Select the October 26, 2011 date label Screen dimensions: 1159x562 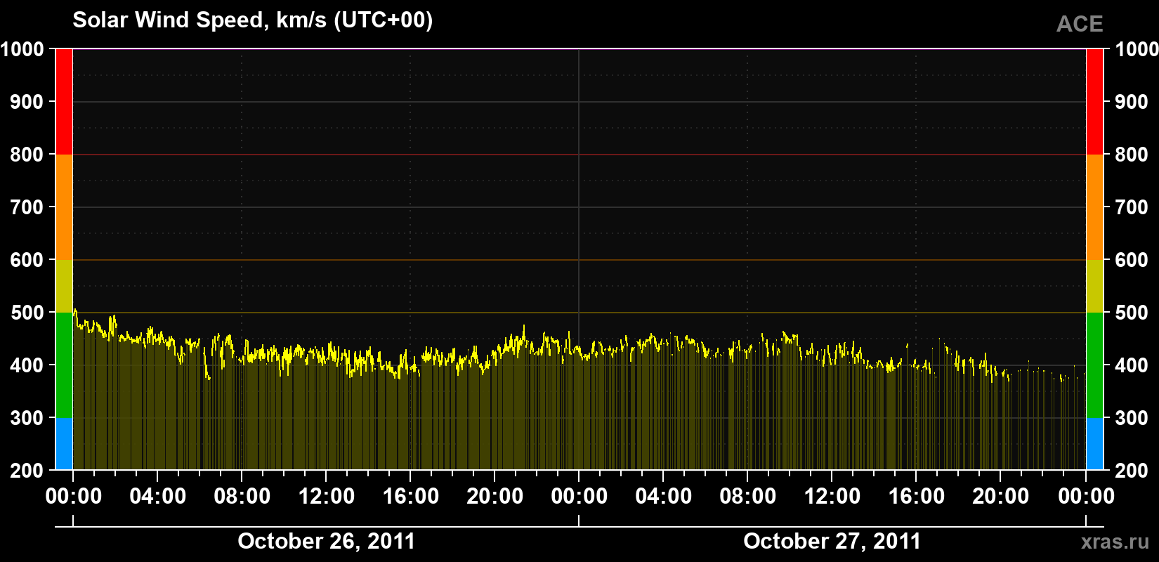(x=327, y=541)
